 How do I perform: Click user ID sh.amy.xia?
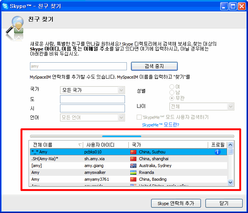[x=95, y=159]
